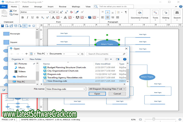This screenshot has width=183, height=122.
Task: Toggle middle vertical text alignment
Action: click(x=108, y=12)
